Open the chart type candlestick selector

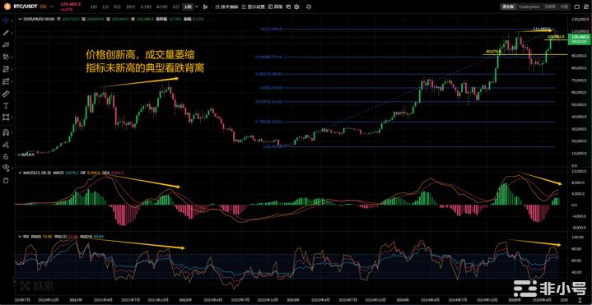coord(205,7)
